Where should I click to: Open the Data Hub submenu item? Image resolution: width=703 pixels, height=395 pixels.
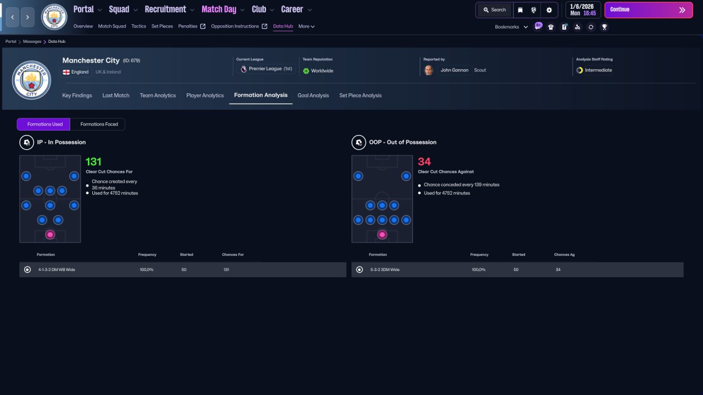283,26
